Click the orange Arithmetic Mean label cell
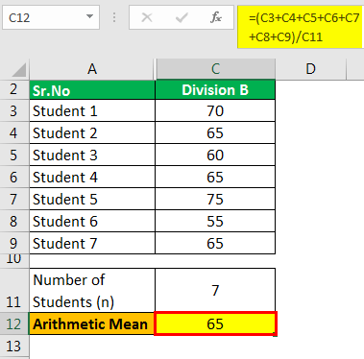The height and width of the screenshot is (359, 364). pyautogui.click(x=92, y=323)
